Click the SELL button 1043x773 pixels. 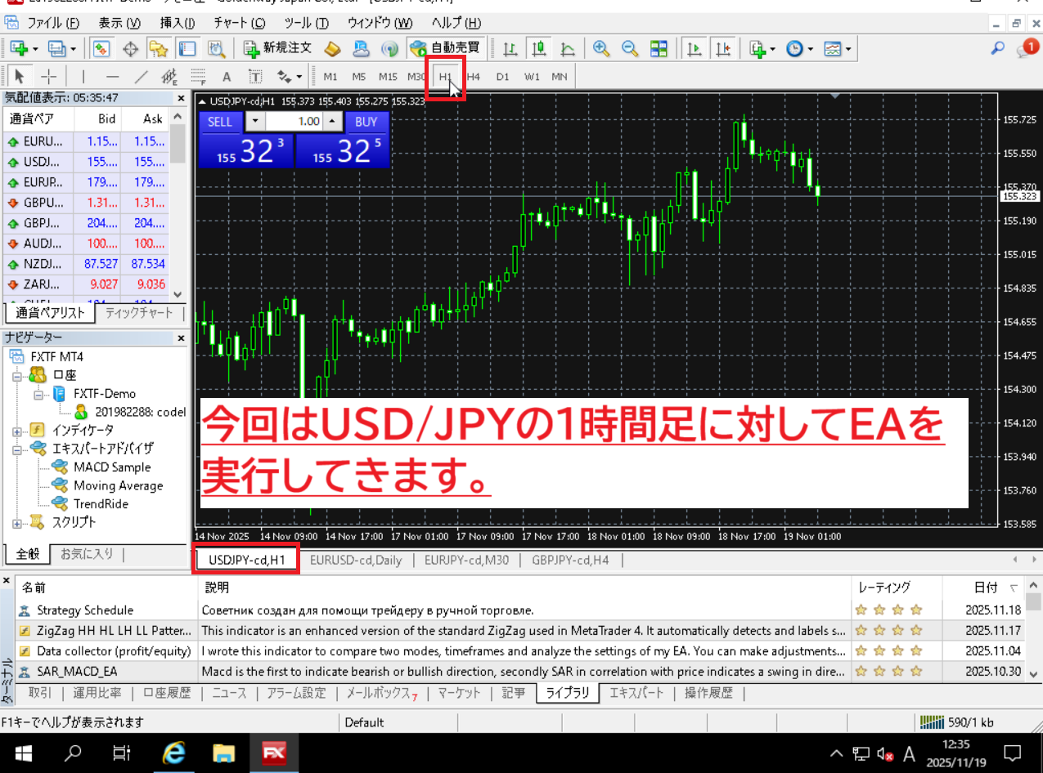click(x=219, y=122)
